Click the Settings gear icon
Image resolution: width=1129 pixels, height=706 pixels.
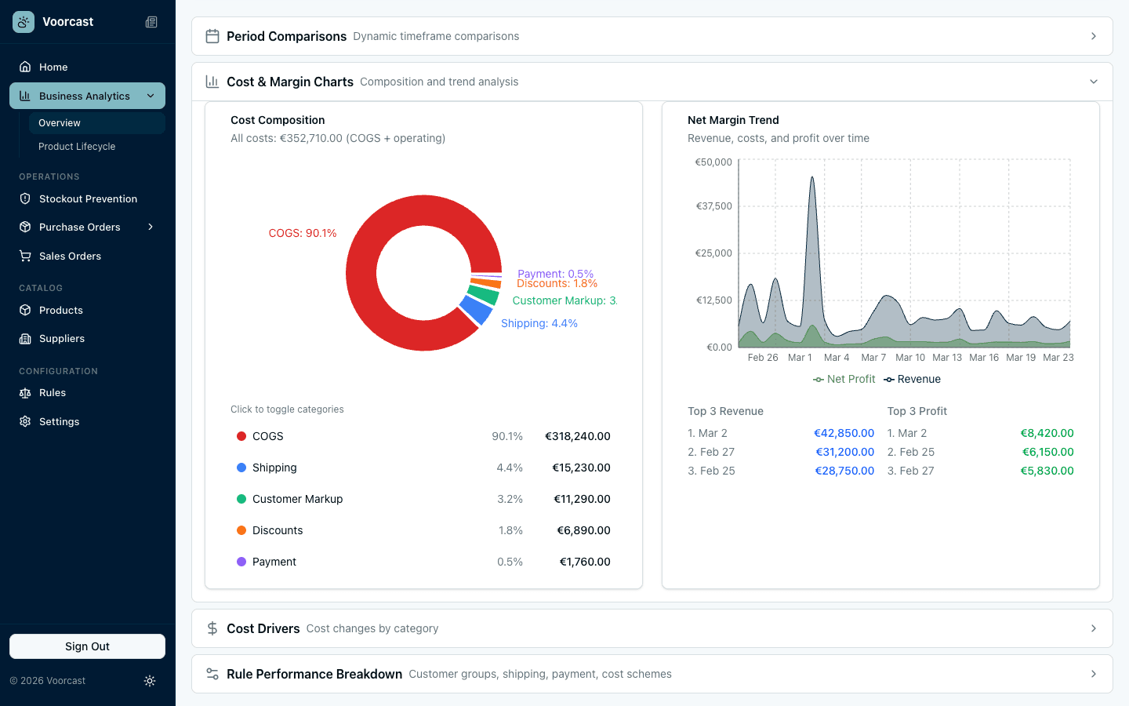click(24, 421)
